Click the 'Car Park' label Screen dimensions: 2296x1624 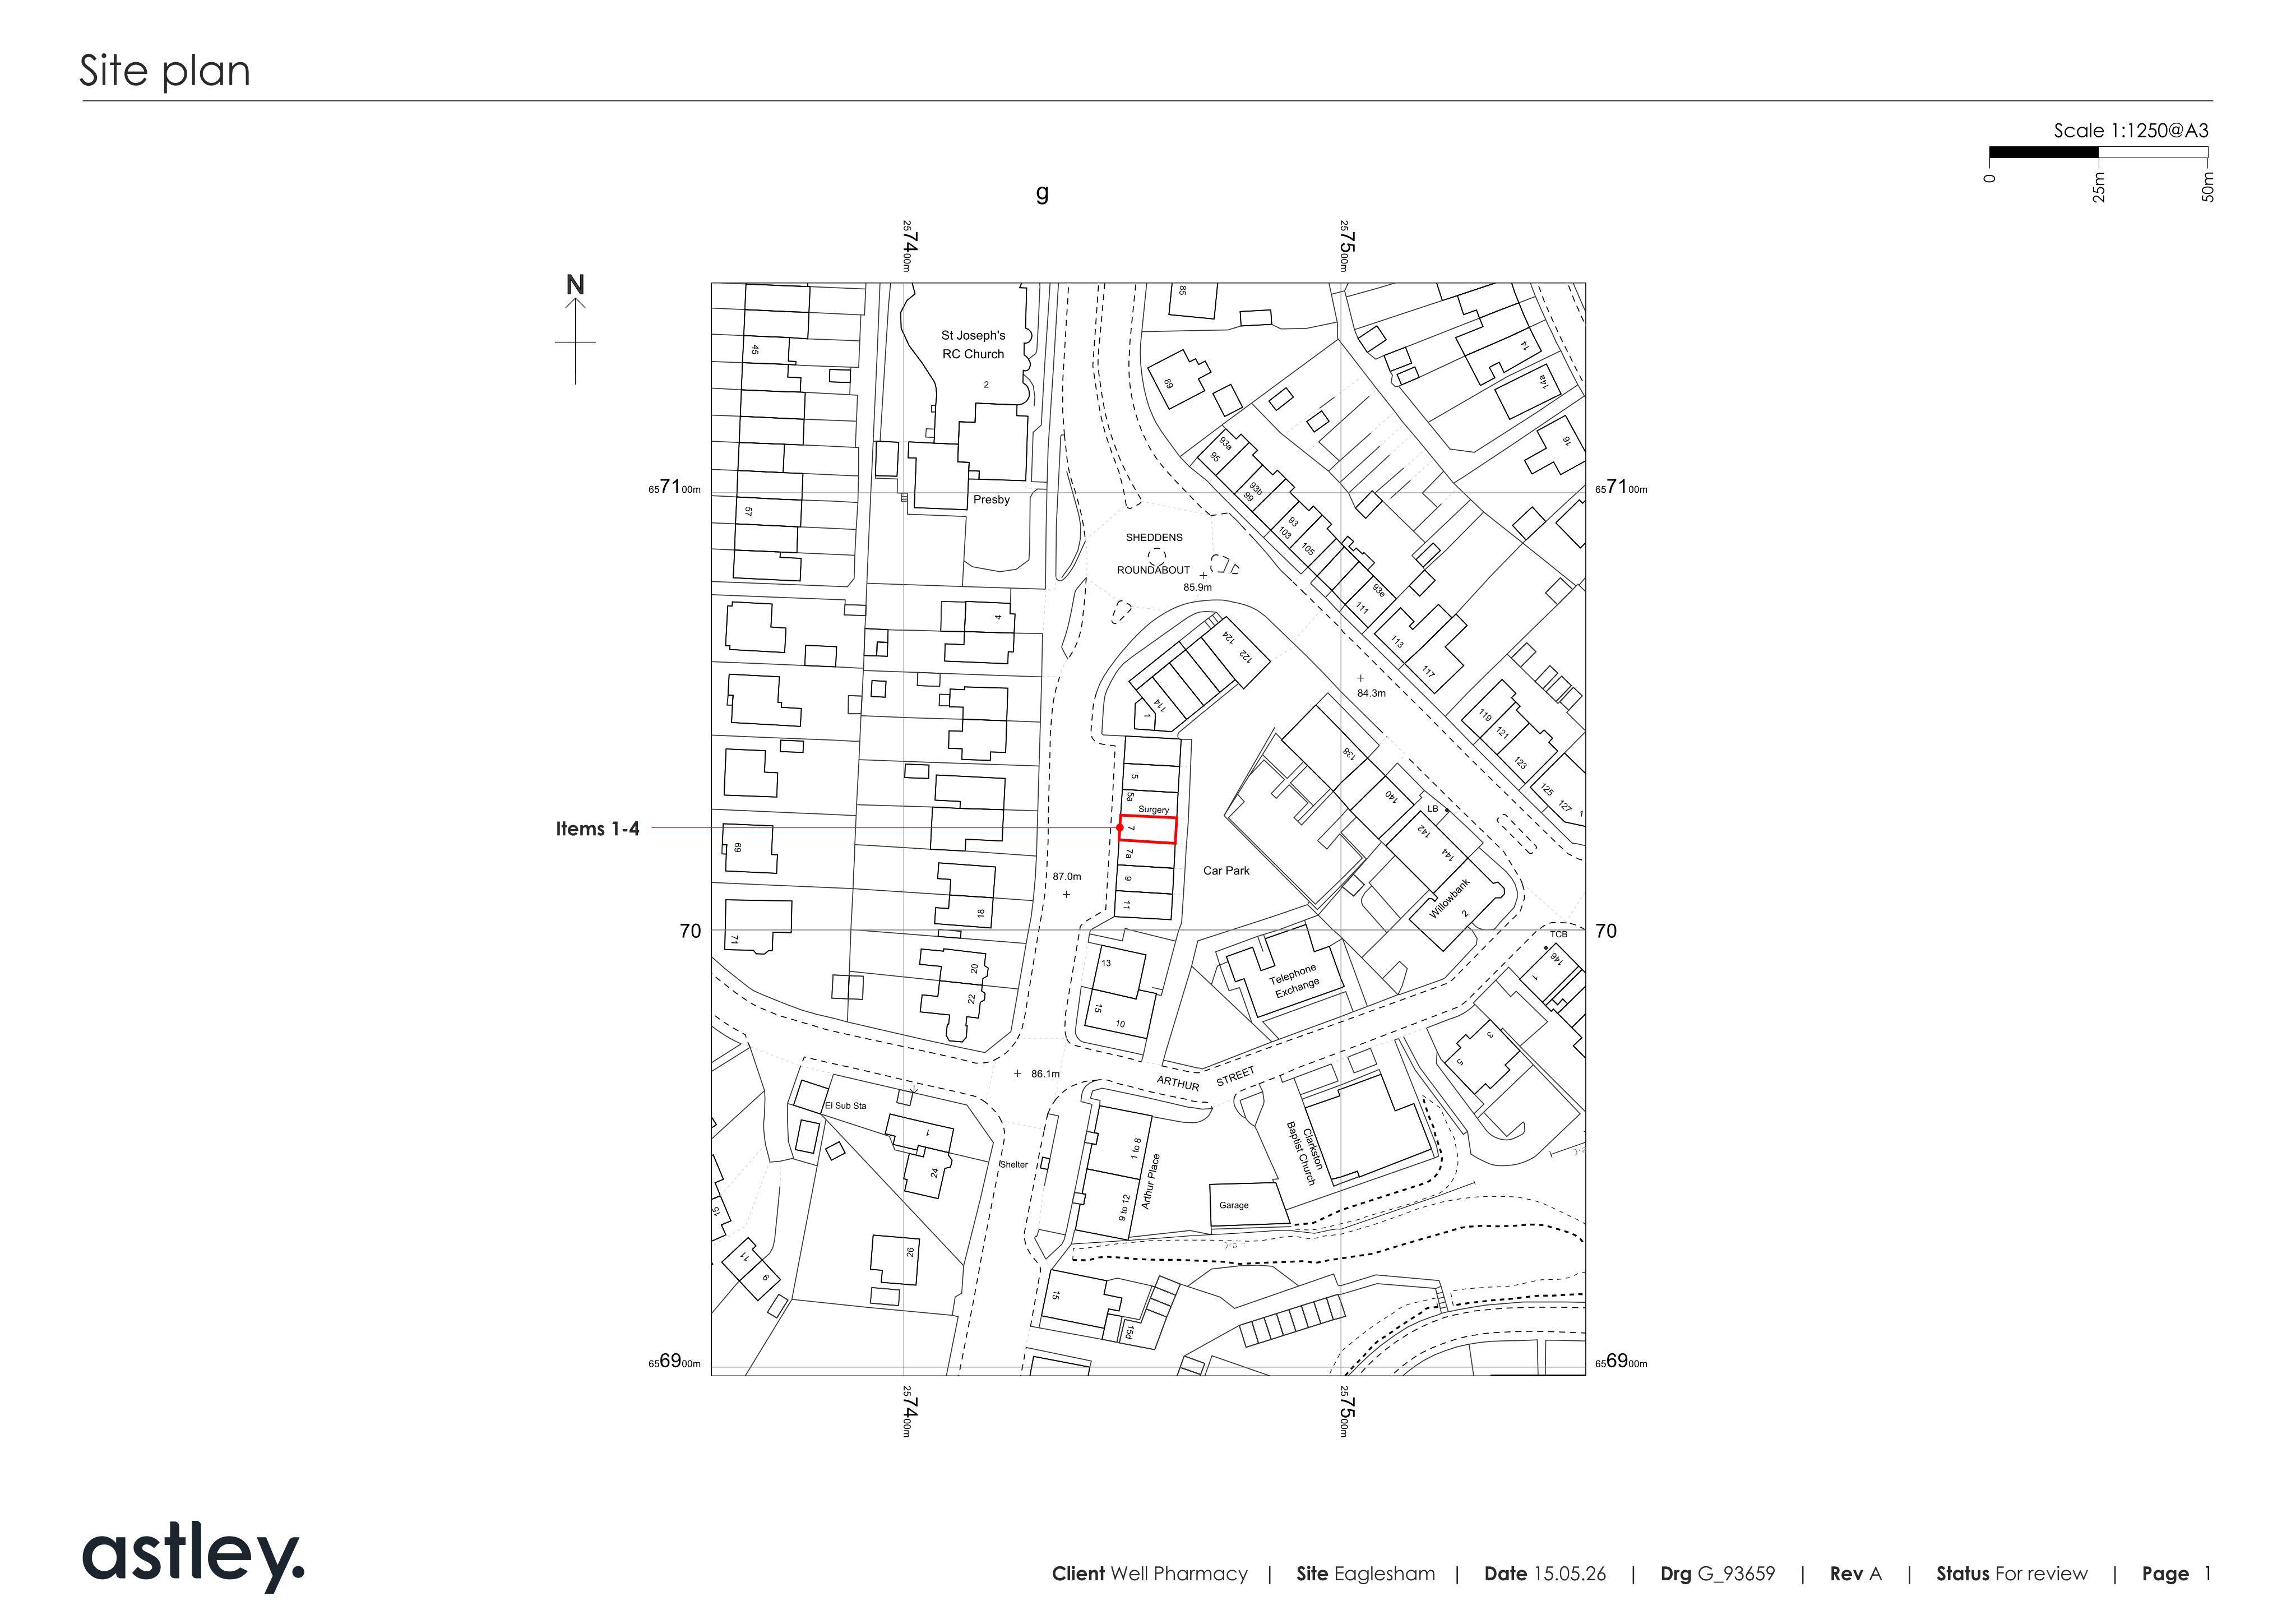(x=1226, y=871)
